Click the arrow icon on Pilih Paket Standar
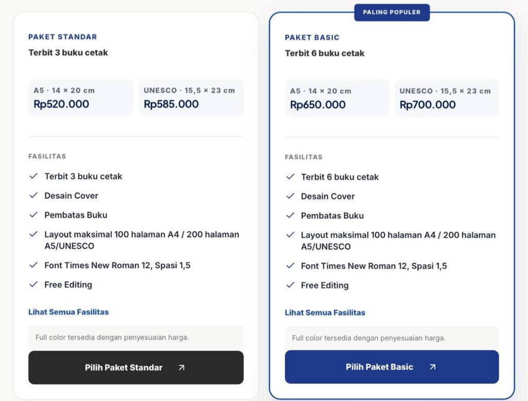The width and height of the screenshot is (528, 401). tap(181, 367)
